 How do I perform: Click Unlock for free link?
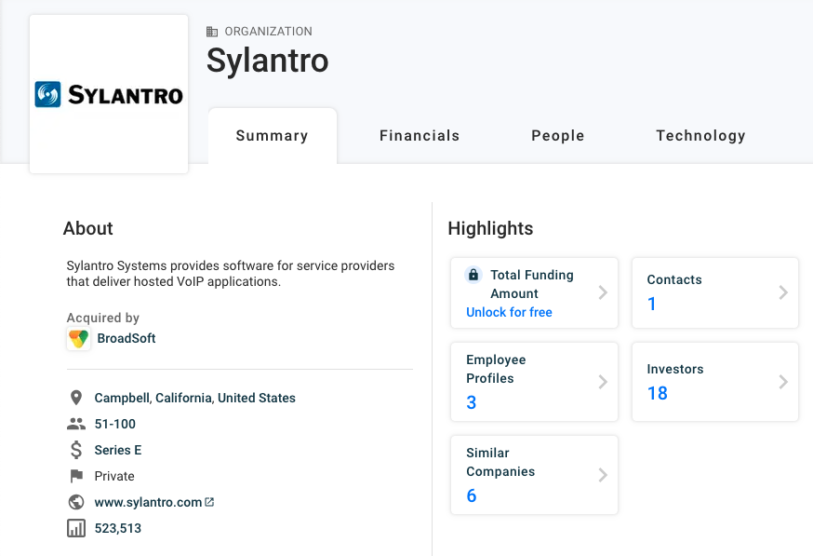click(x=509, y=312)
